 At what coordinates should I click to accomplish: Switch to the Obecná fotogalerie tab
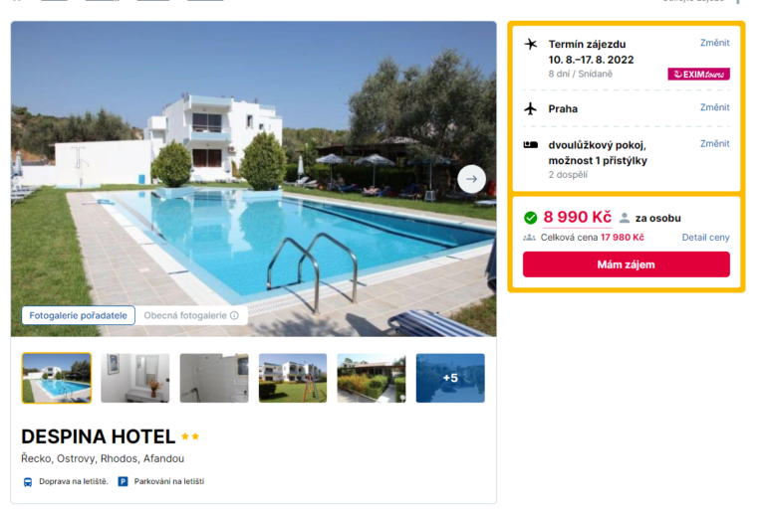tap(191, 315)
